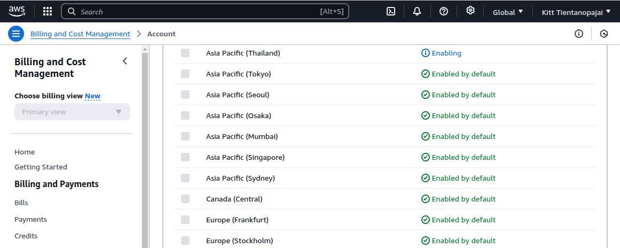Viewport: 620px width, 248px height.
Task: Open the Kitt Tientanopajai account menu
Action: (576, 12)
